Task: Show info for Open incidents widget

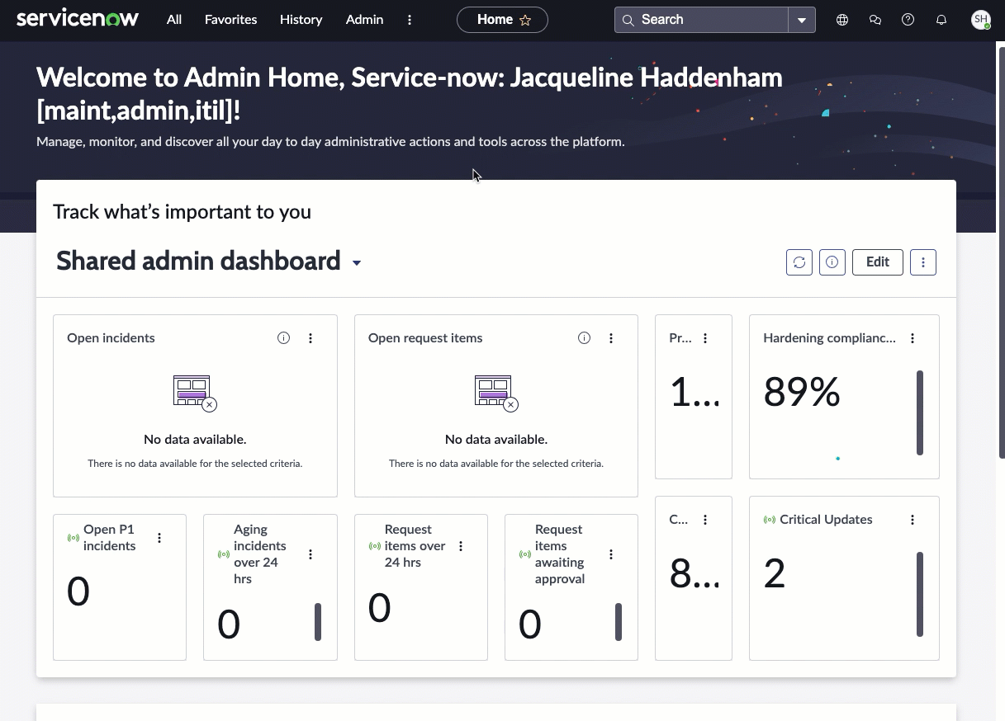Action: pos(283,338)
